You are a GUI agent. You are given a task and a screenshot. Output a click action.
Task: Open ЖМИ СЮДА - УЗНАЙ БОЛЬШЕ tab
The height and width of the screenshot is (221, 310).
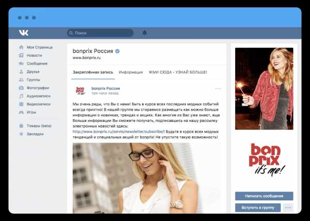pos(178,72)
